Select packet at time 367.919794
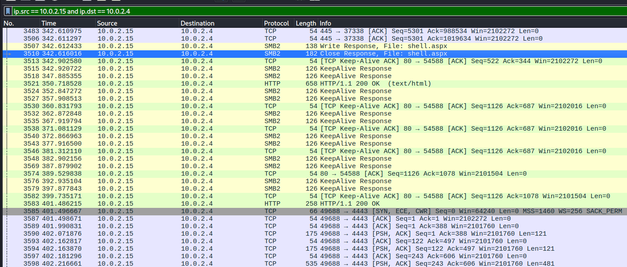The height and width of the screenshot is (267, 627). [x=314, y=121]
